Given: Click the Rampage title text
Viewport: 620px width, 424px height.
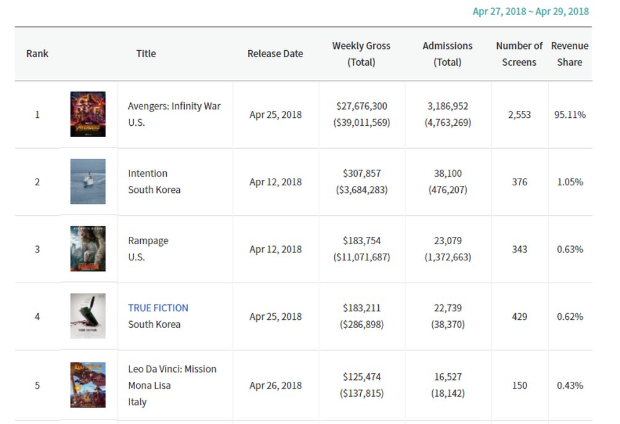Looking at the screenshot, I should [x=148, y=241].
